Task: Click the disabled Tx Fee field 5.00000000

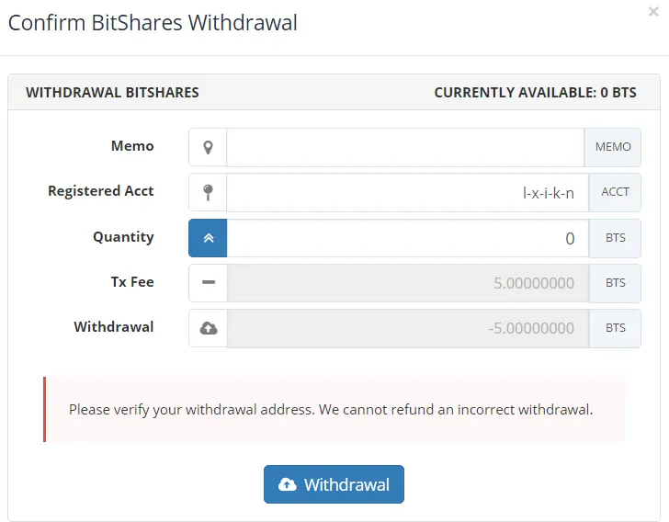Action: point(408,283)
